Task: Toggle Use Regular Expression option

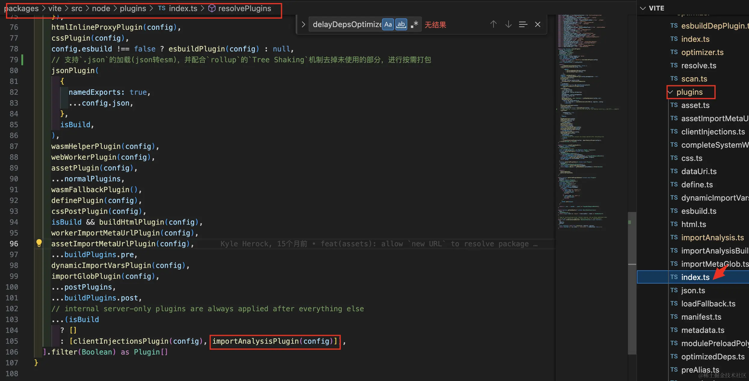Action: click(414, 24)
